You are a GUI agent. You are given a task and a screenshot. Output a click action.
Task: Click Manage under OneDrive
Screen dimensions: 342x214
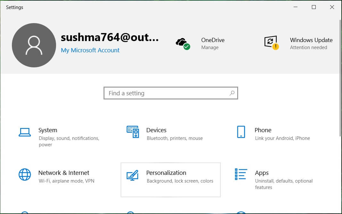210,47
